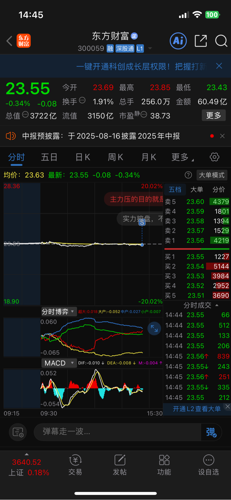Open the danmaku settings icon

[18, 432]
